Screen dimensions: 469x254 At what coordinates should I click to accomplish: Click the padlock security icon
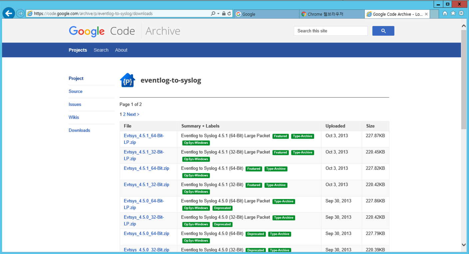tap(224, 14)
